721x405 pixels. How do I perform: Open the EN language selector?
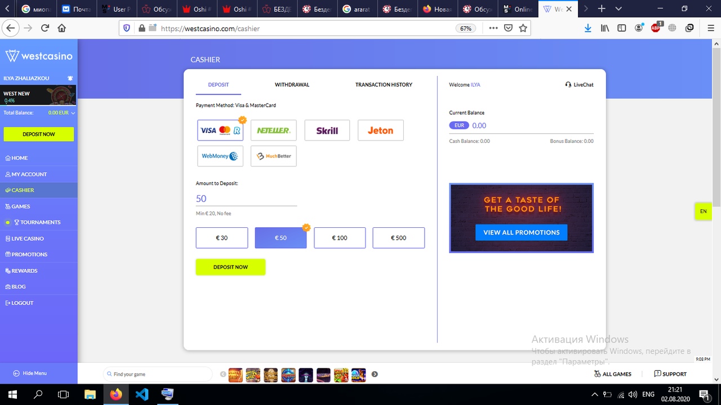coord(703,211)
